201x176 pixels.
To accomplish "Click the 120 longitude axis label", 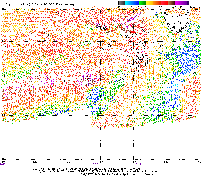I will [x=2, y=162].
